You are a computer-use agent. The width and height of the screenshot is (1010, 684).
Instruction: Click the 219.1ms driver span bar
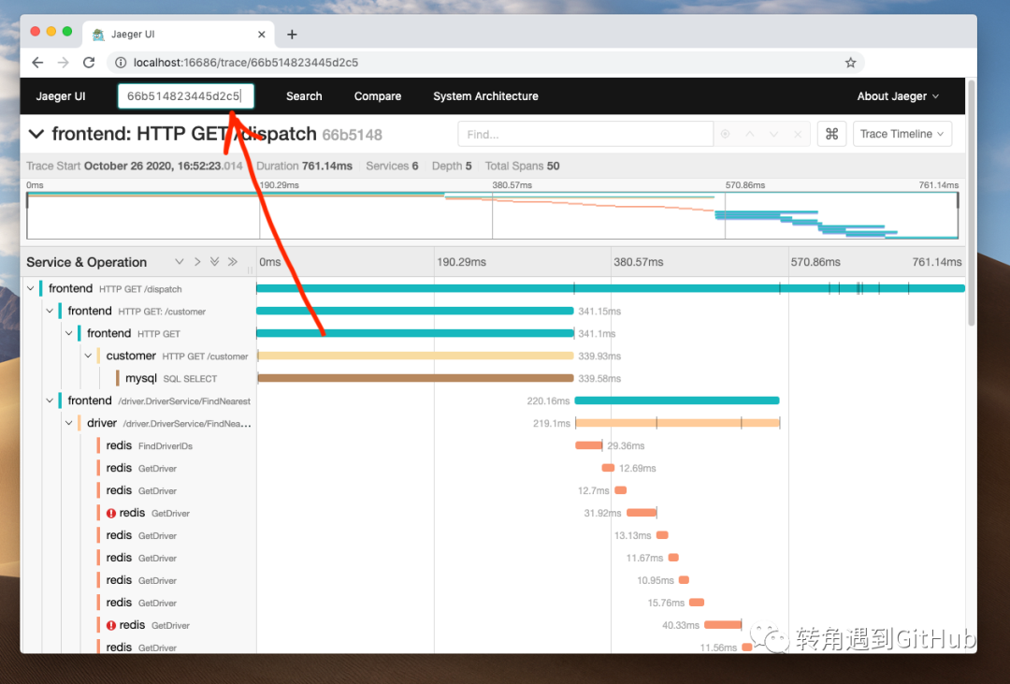[x=678, y=423]
